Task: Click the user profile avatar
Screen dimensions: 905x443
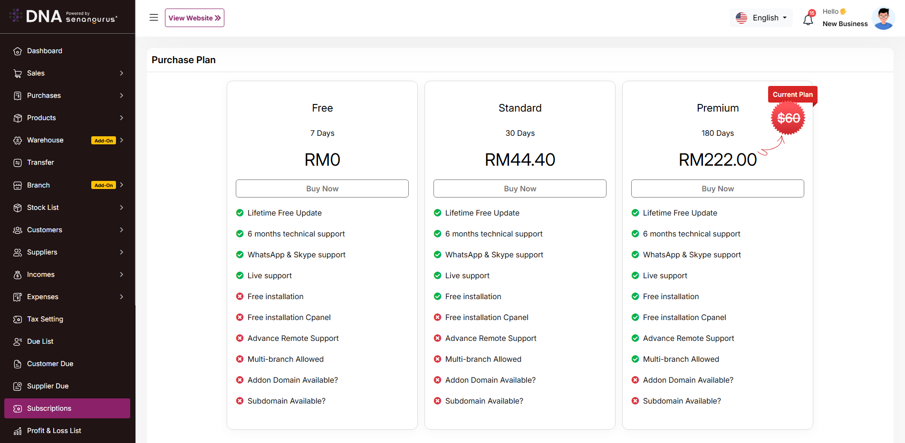Action: [883, 18]
